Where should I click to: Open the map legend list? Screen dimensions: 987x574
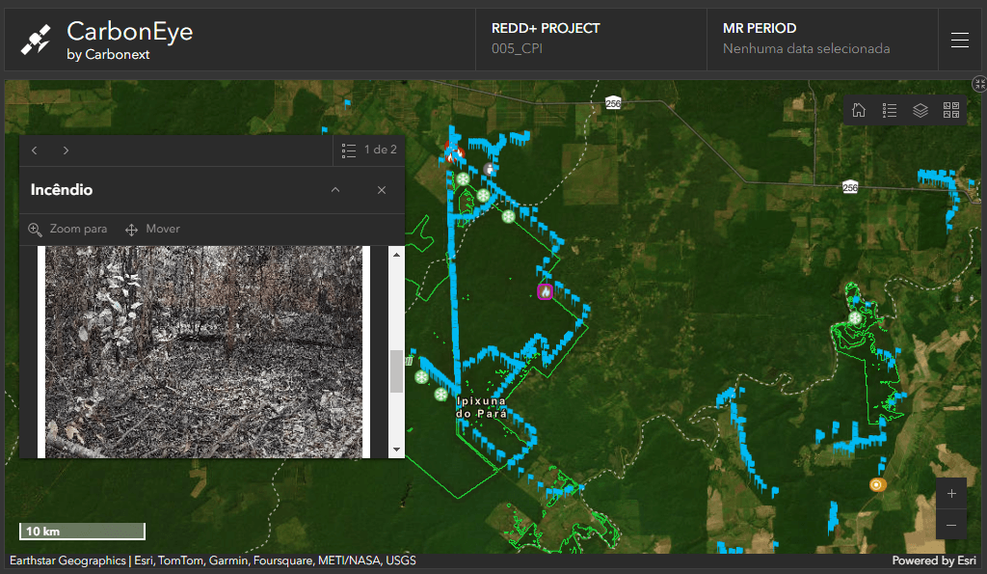tap(890, 110)
